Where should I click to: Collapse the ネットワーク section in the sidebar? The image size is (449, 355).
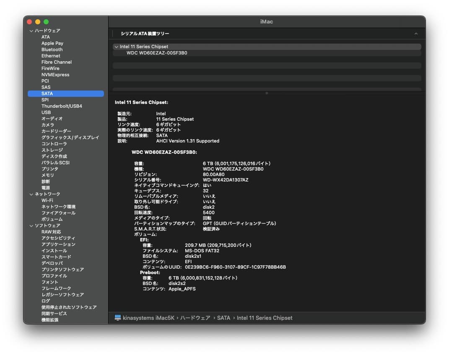(x=31, y=194)
